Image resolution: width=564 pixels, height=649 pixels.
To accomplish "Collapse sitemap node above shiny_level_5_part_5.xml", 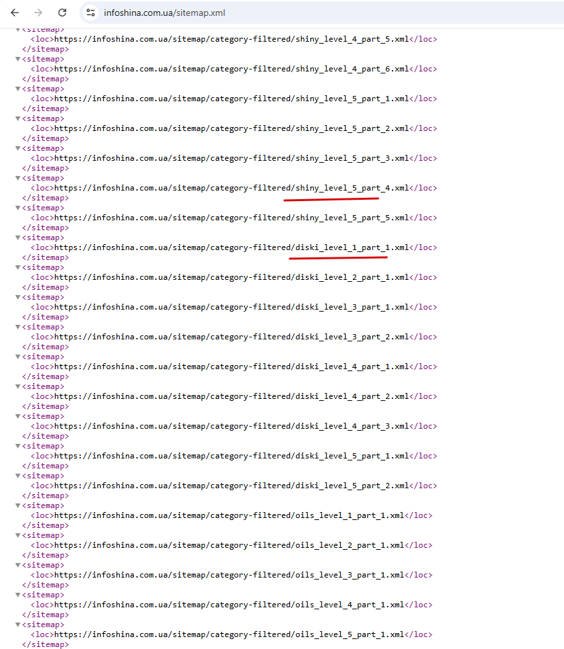I will pos(18,208).
